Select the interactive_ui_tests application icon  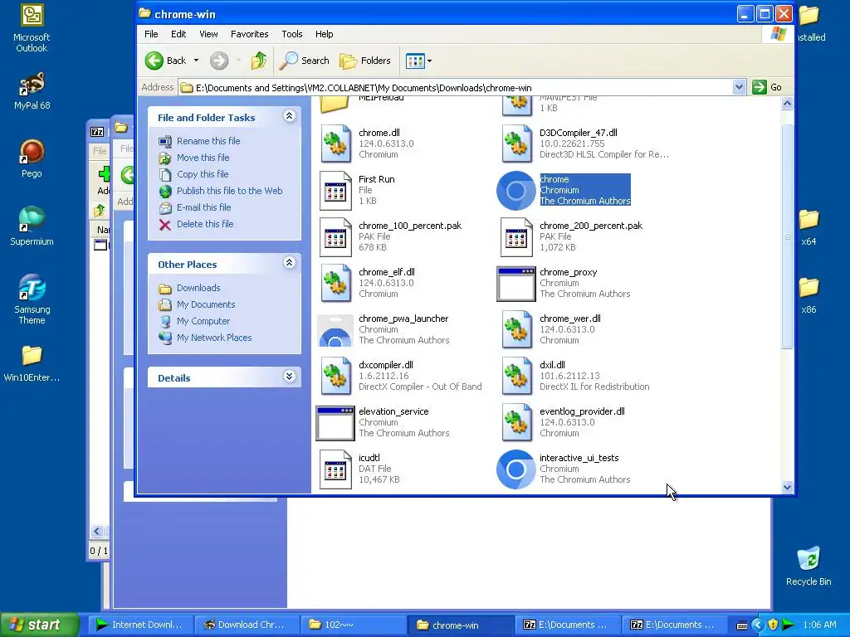516,469
